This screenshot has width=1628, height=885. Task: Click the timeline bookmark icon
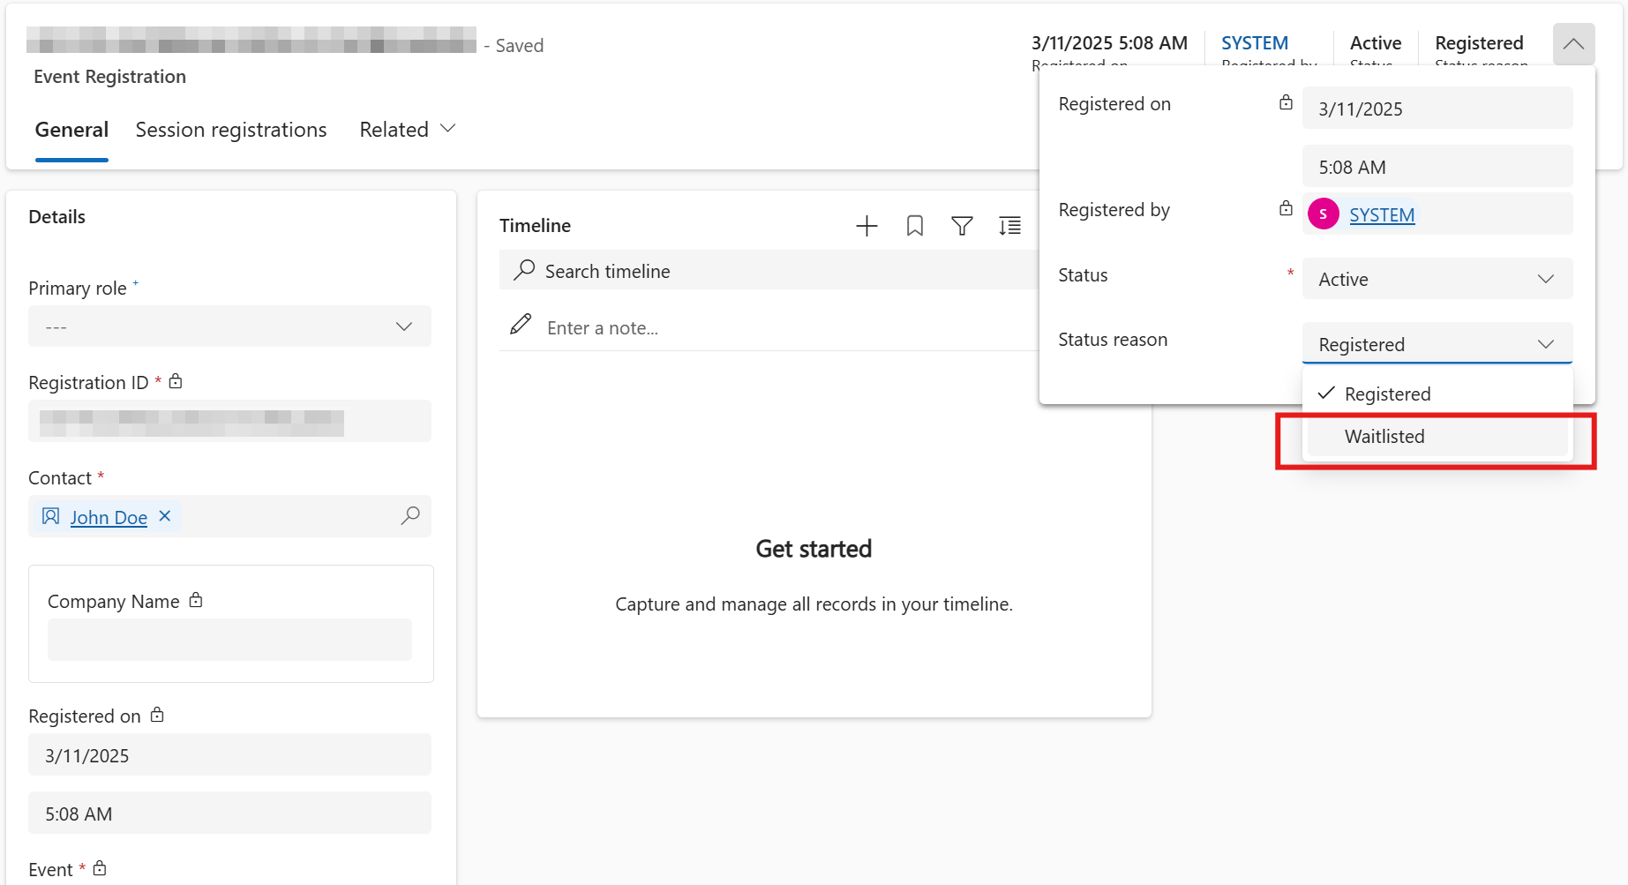coord(915,226)
